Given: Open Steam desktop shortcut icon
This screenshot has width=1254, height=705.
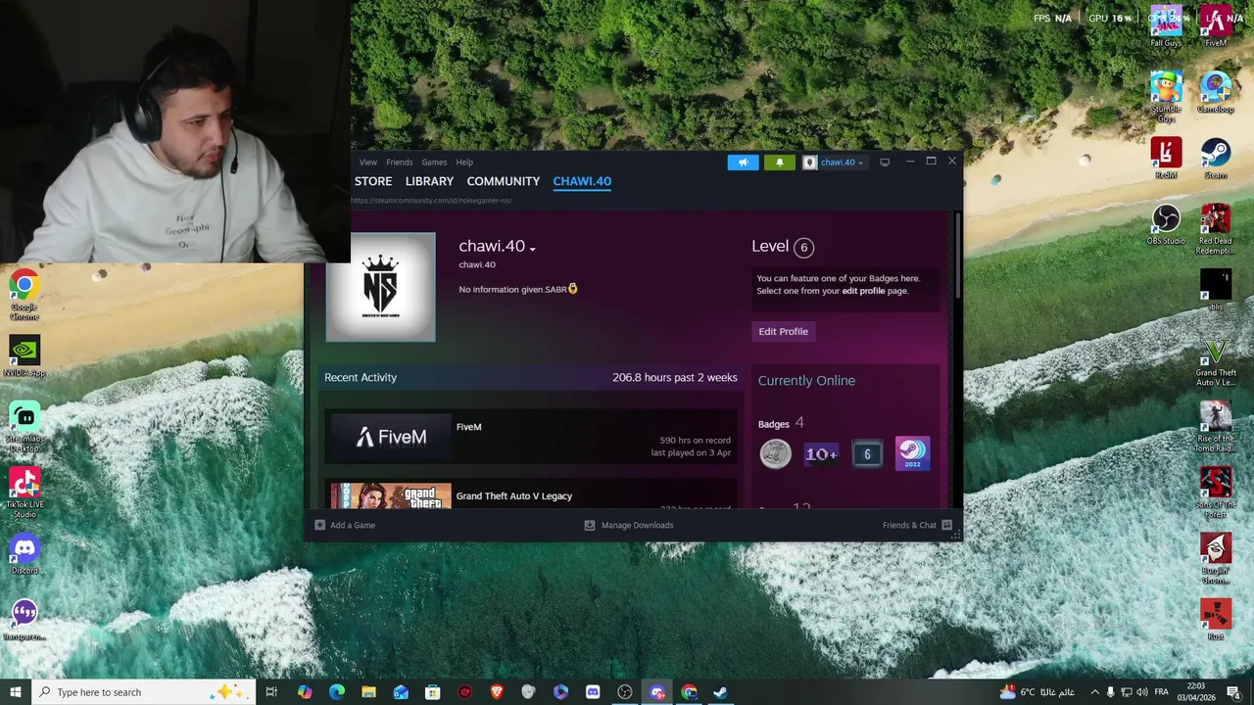Looking at the screenshot, I should coord(1216,158).
